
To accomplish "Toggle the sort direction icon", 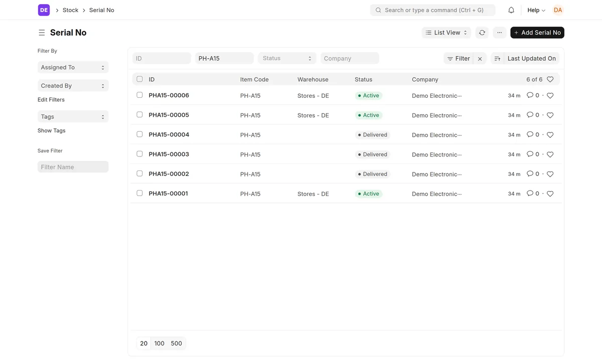I will [x=497, y=59].
